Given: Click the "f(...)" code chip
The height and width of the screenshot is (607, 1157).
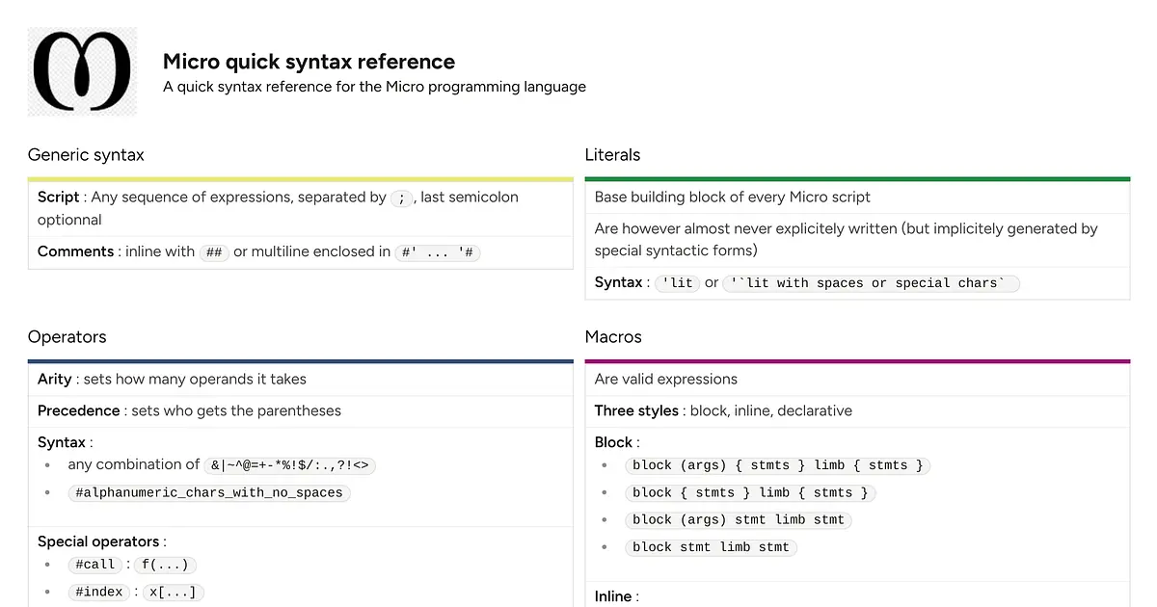Looking at the screenshot, I should pos(165,565).
